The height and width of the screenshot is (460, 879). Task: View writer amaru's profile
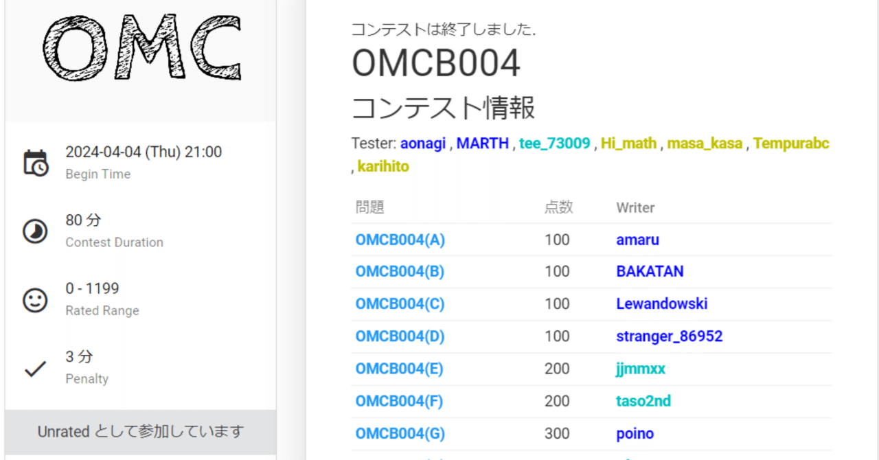[x=637, y=239]
